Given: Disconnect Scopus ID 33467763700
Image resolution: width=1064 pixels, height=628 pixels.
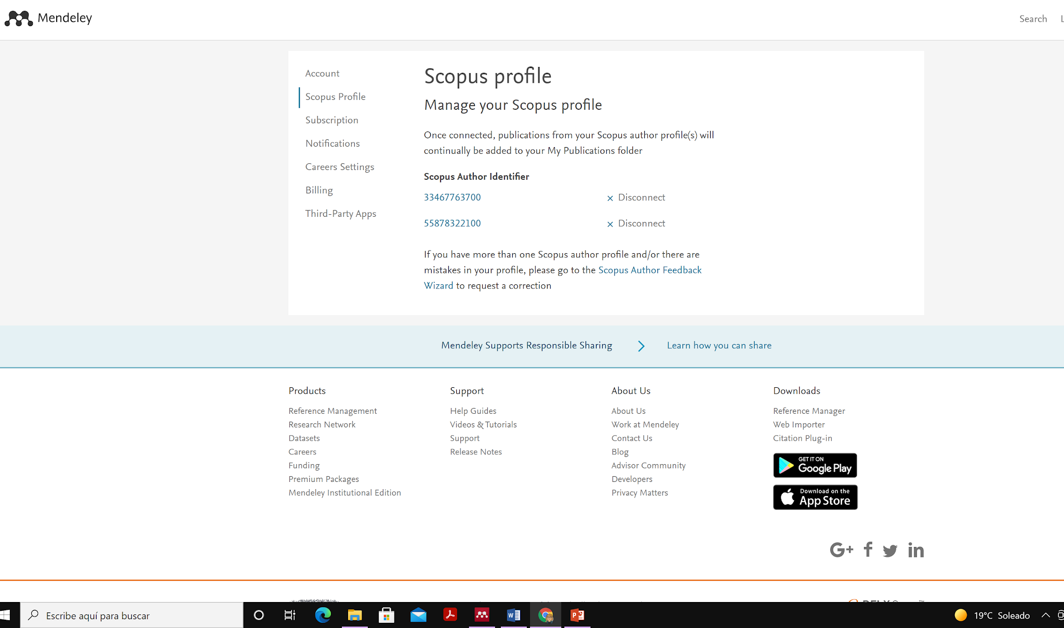Looking at the screenshot, I should (x=636, y=198).
